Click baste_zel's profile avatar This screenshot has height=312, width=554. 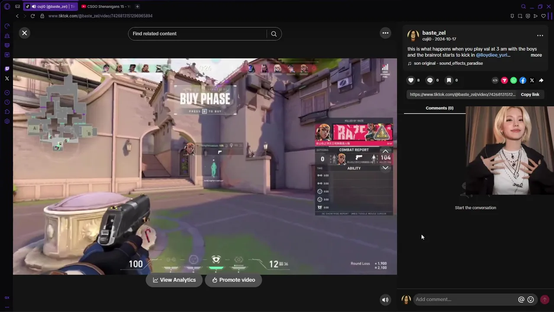(413, 36)
